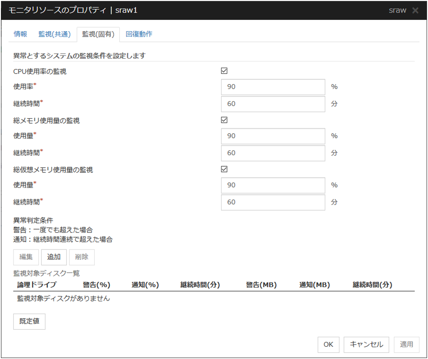Screen dimensions: 428x359
Task: Select the CPU 継続時間 field showing 60
Action: pyautogui.click(x=273, y=104)
